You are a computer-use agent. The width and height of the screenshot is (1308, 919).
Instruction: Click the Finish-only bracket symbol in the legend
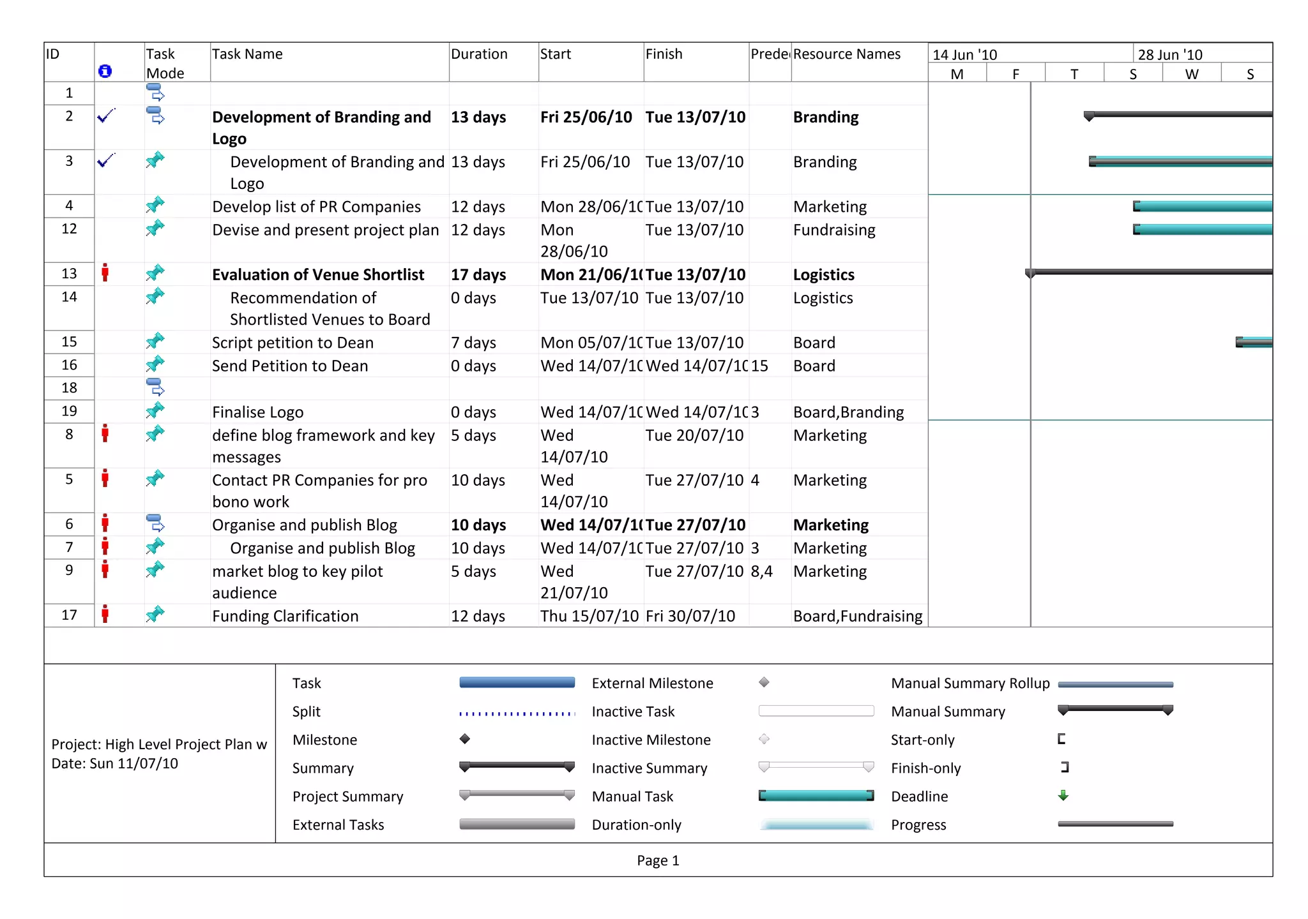[1065, 767]
